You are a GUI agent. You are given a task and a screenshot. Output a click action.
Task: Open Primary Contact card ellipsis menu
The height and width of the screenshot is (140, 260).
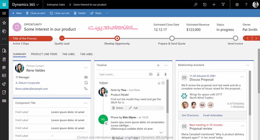[86, 68]
